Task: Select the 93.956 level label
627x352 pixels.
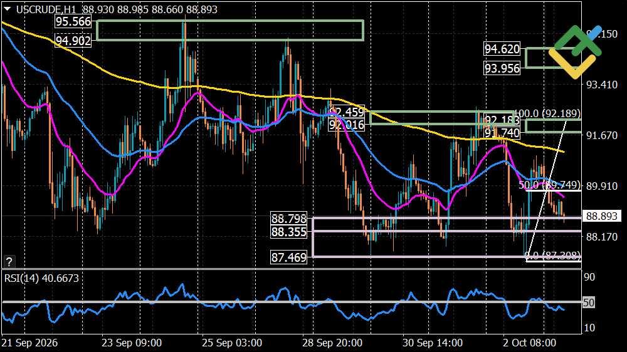Action: tap(502, 68)
